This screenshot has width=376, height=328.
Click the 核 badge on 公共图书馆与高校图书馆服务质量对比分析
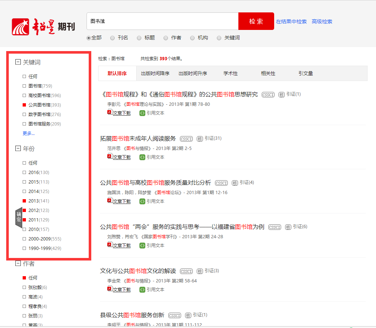coord(235,183)
